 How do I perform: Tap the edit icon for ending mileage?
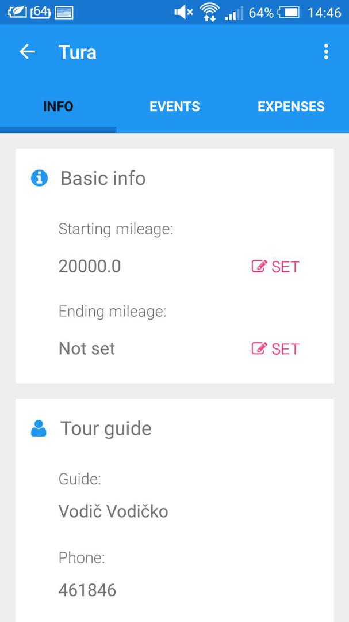tap(259, 349)
